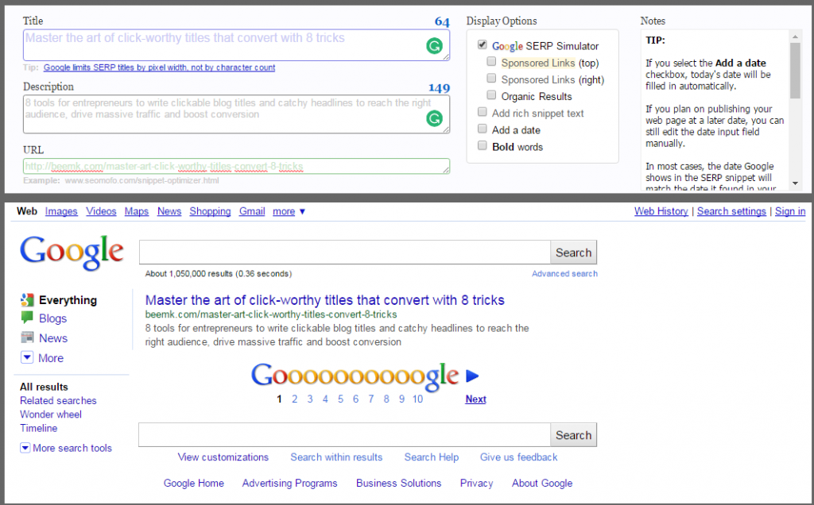
Task: Click View customizations link
Action: (x=223, y=457)
